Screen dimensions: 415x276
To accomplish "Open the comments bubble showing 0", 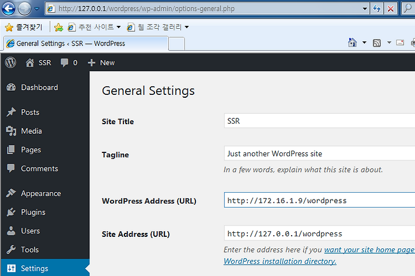I will 69,63.
